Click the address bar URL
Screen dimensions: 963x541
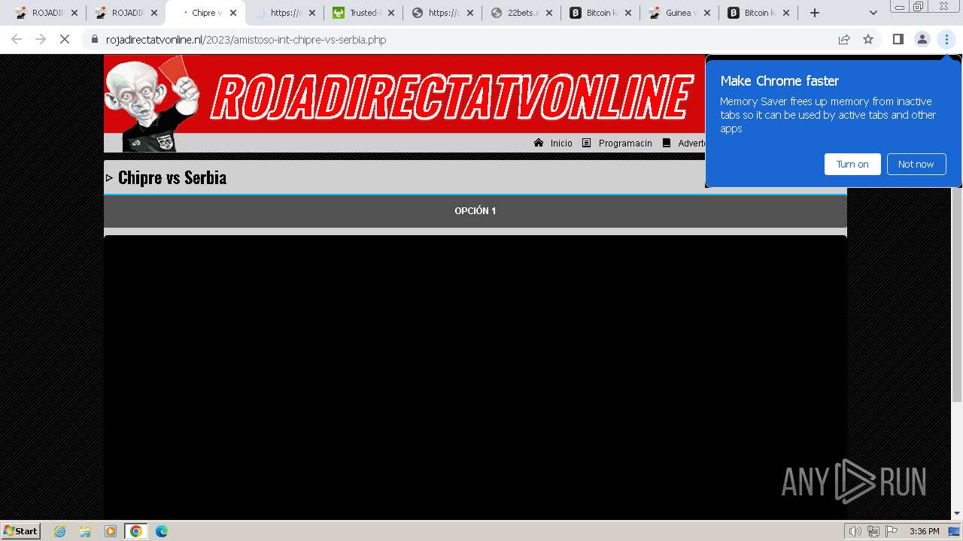pos(246,39)
